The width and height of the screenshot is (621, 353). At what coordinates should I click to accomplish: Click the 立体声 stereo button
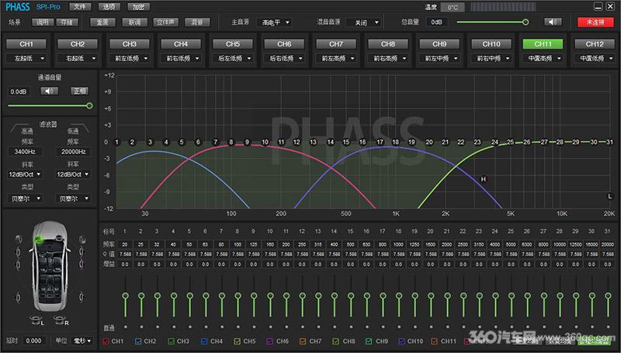tap(166, 22)
